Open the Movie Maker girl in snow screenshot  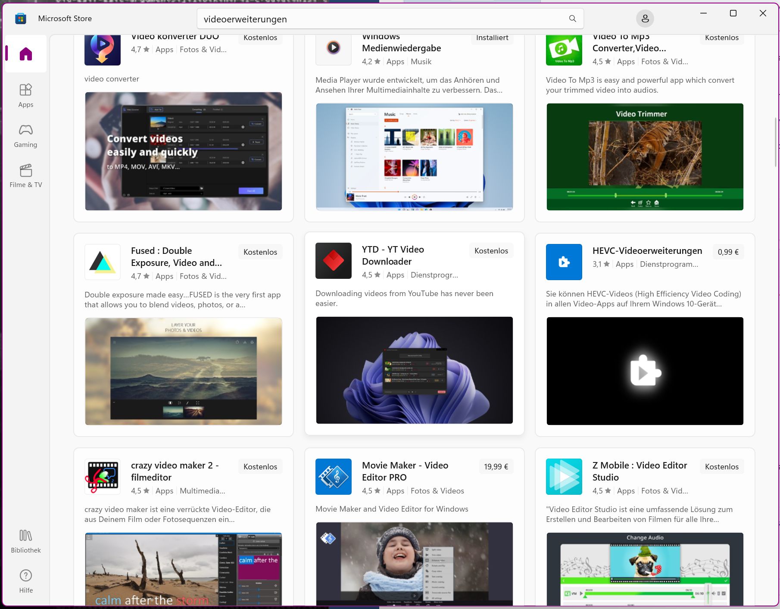(x=415, y=564)
